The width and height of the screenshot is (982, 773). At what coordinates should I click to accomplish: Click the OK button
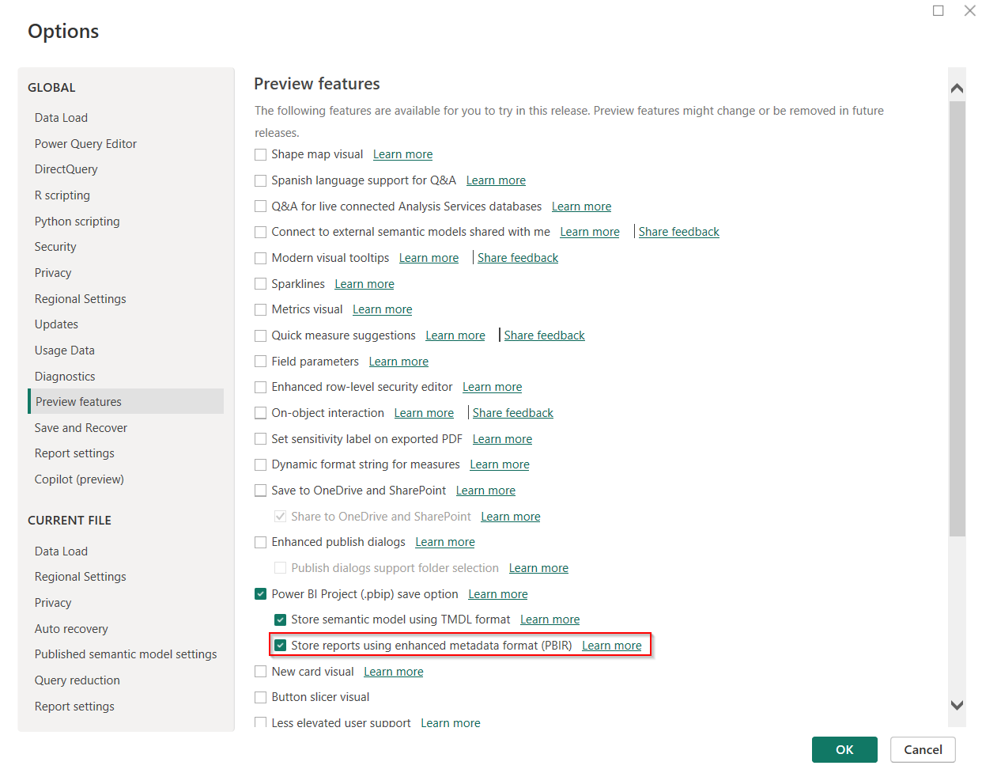(844, 749)
